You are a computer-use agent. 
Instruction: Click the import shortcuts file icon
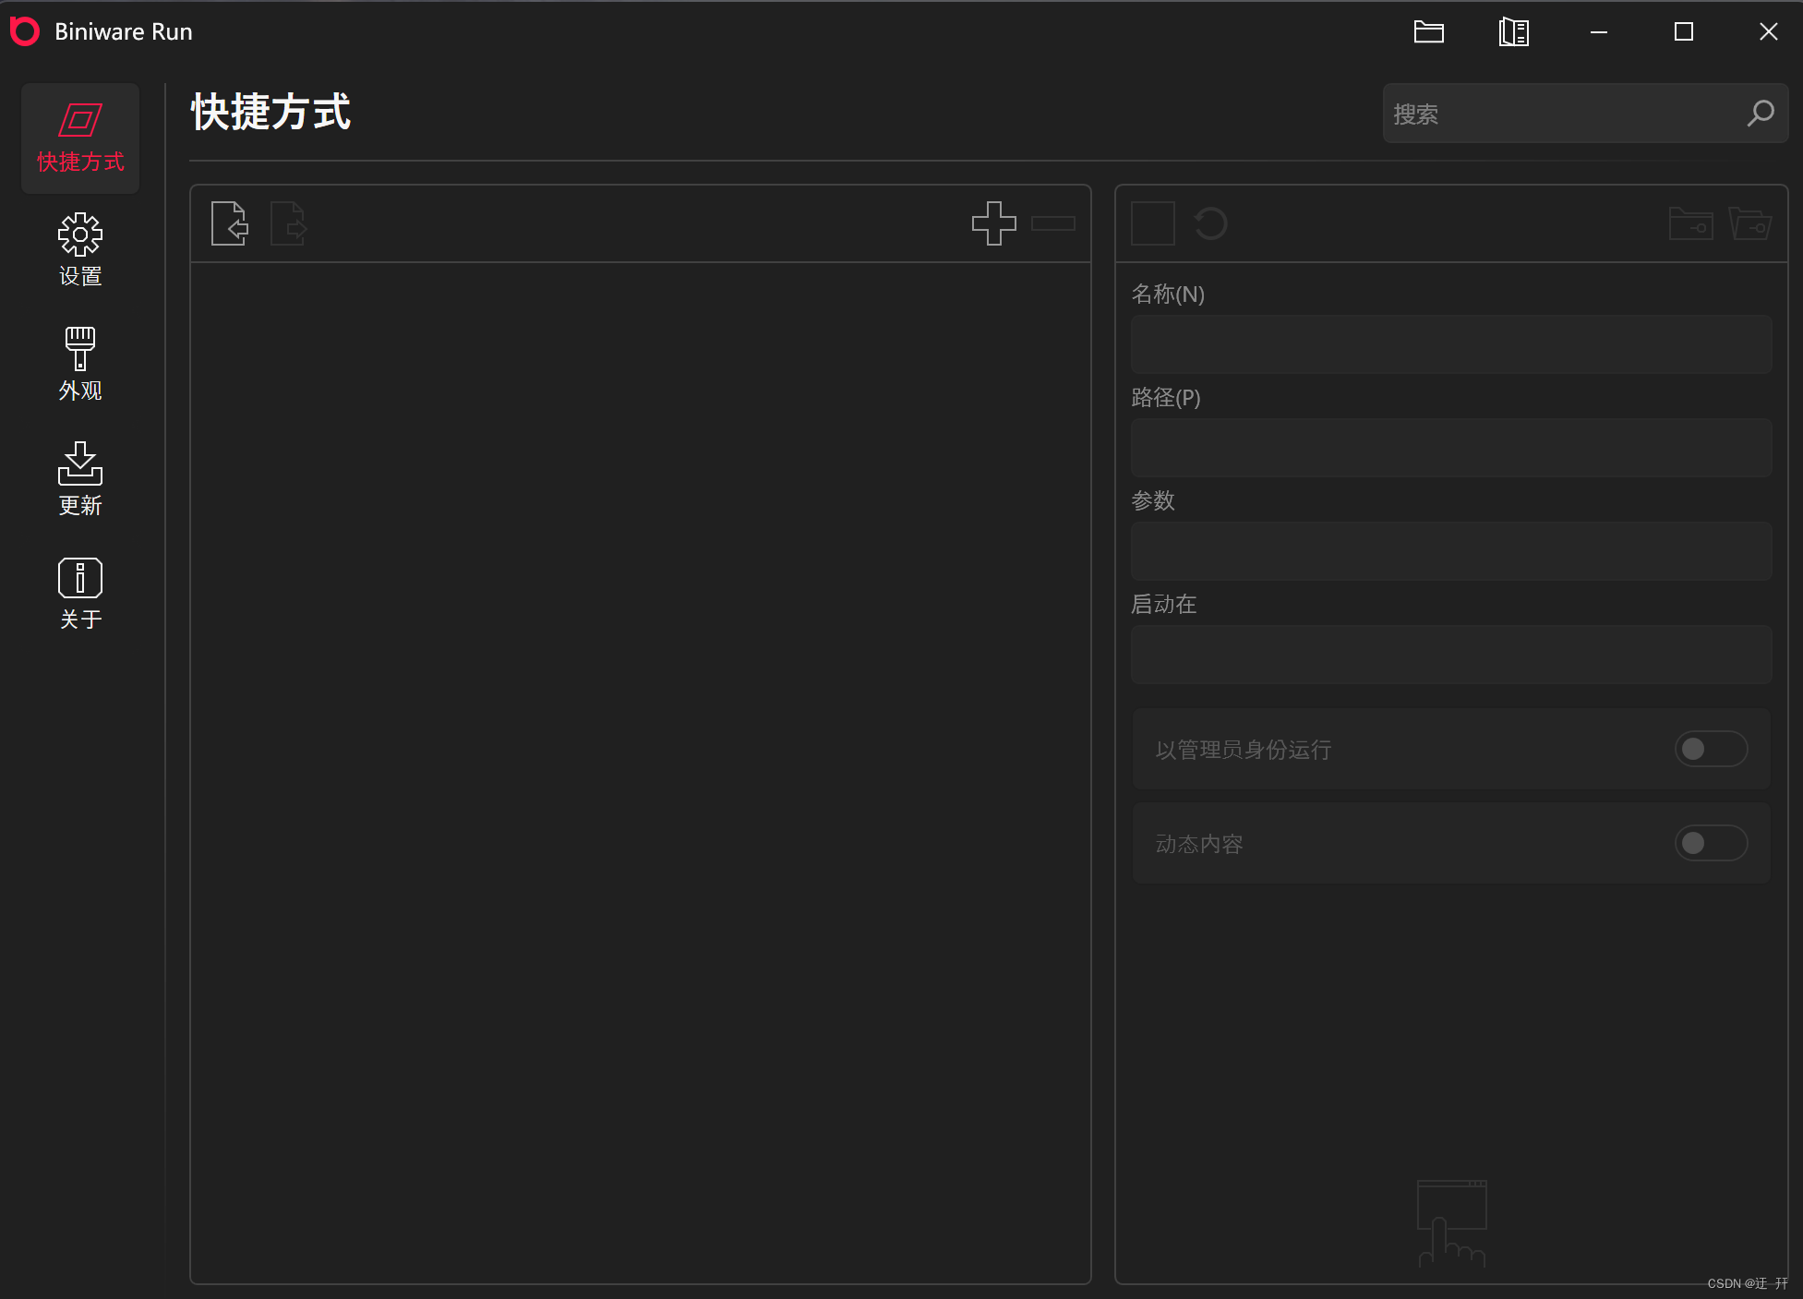(230, 223)
